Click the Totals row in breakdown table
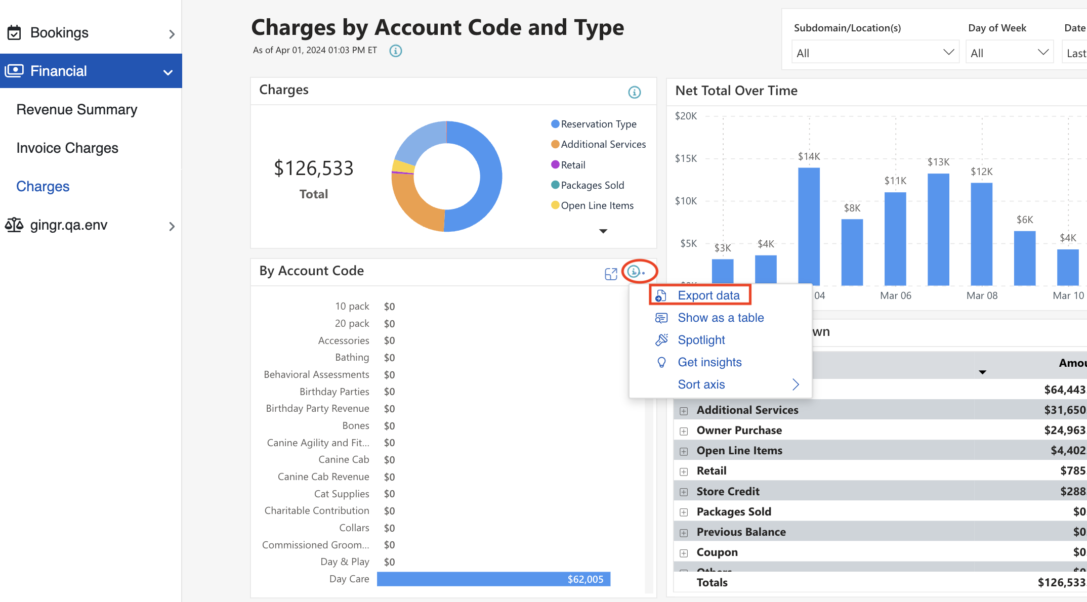Viewport: 1087px width, 602px height. point(881,582)
